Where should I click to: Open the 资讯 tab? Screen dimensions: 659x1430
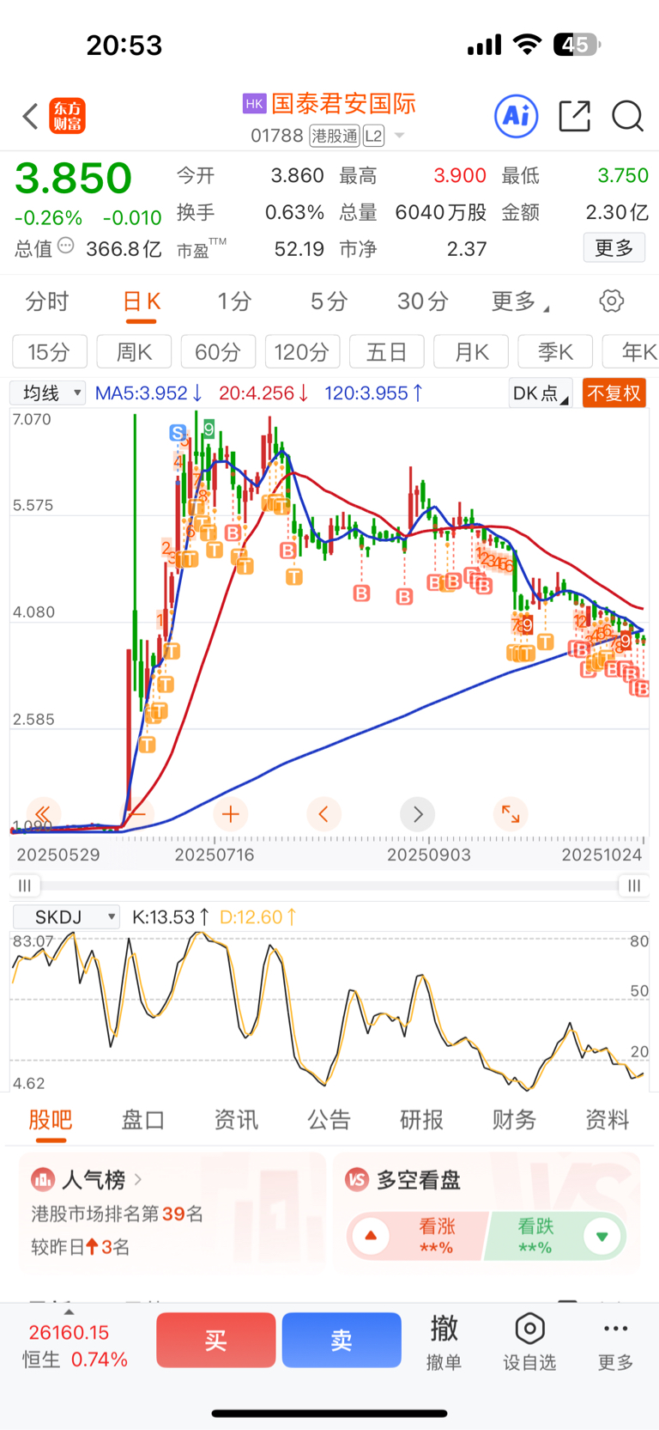(236, 1120)
